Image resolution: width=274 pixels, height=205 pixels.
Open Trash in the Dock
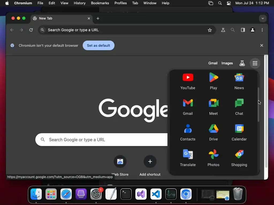pos(238,194)
